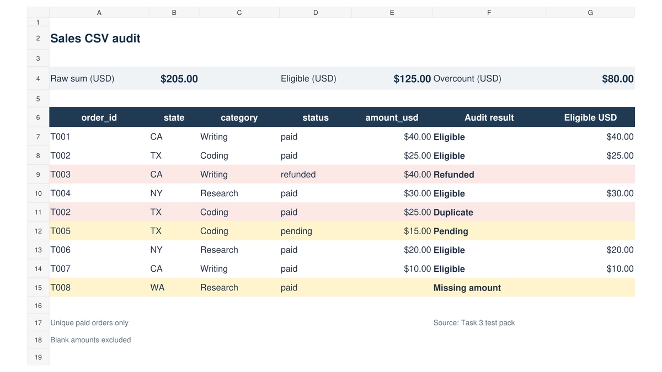Select row 12 header
The width and height of the screenshot is (662, 372).
pos(38,231)
